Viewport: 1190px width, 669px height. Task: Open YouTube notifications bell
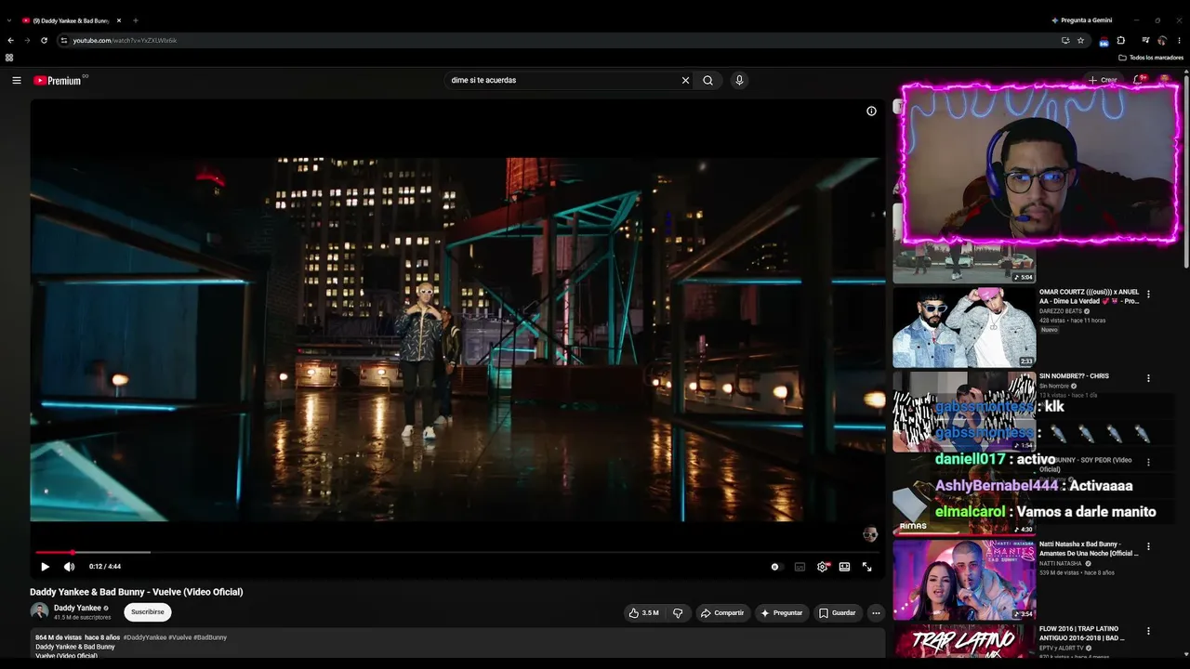tap(1137, 81)
